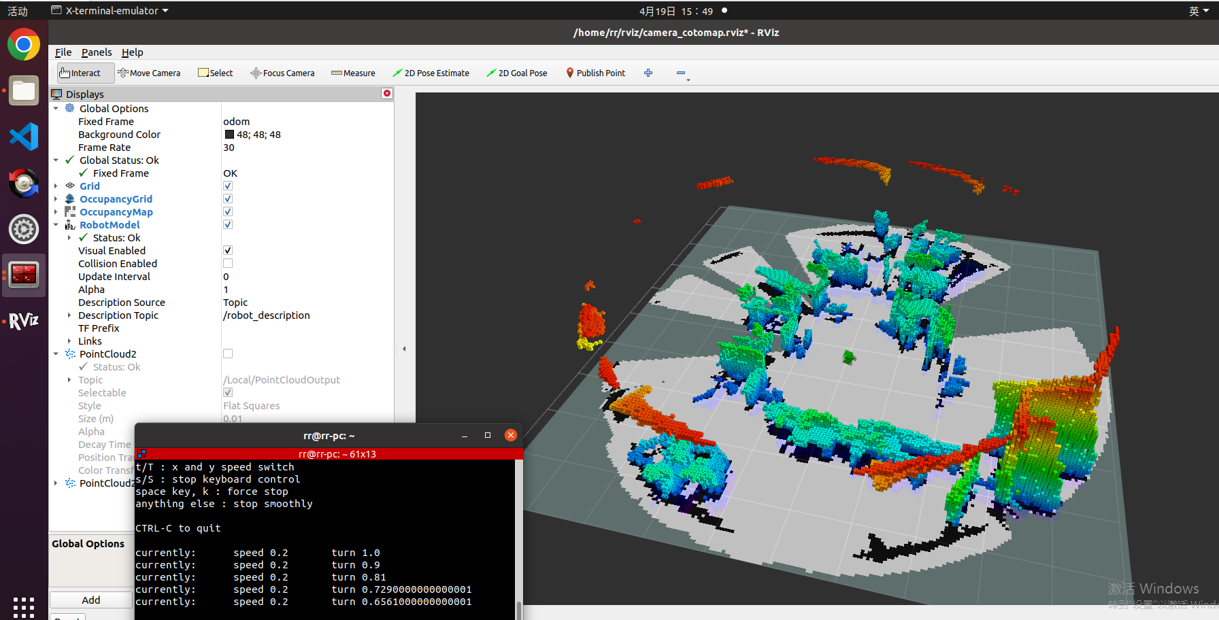
Task: Expand the OccupancyGrid display entry
Action: pos(56,199)
